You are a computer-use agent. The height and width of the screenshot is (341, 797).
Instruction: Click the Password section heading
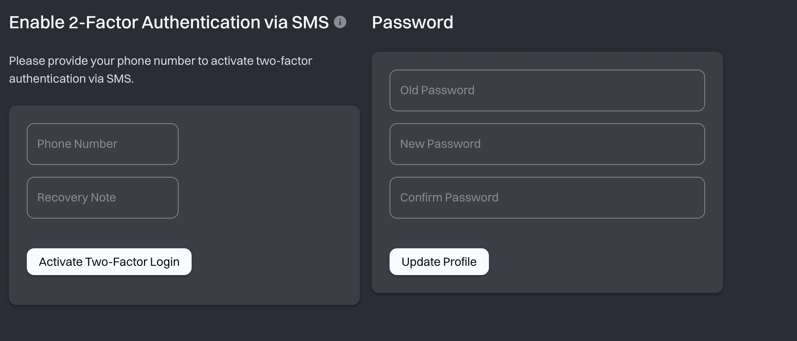pyautogui.click(x=412, y=22)
